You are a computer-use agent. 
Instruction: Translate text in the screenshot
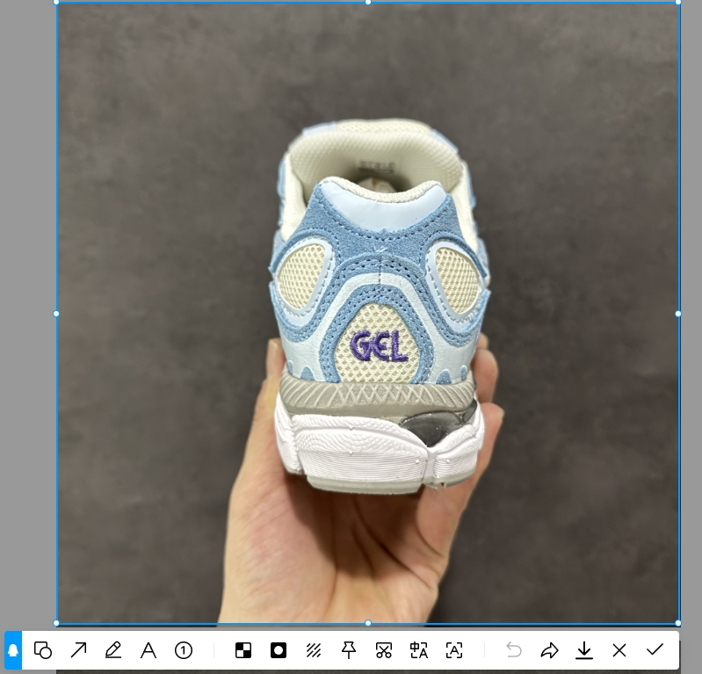(x=418, y=650)
